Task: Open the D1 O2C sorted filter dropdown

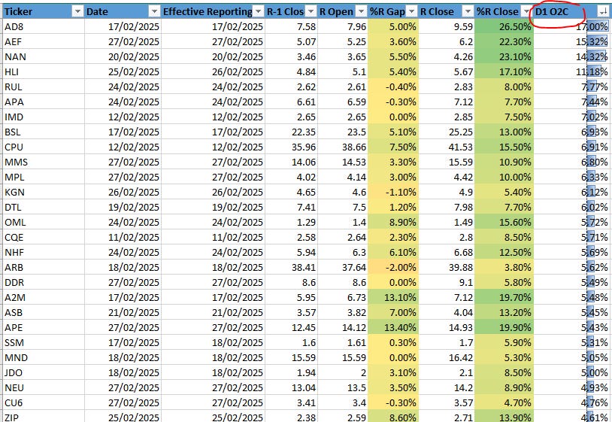Action: [x=604, y=12]
